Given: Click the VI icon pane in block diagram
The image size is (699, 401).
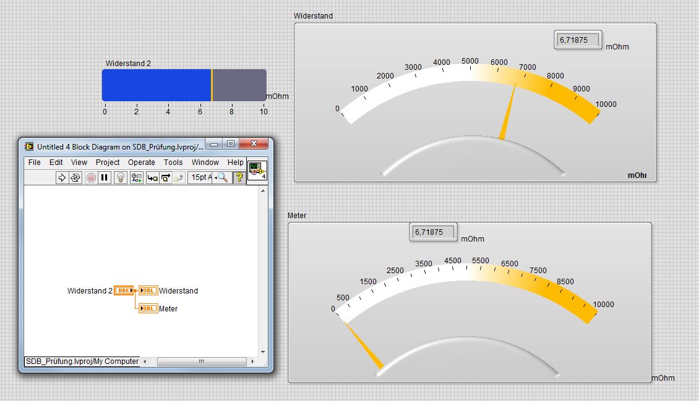Looking at the screenshot, I should (x=257, y=171).
